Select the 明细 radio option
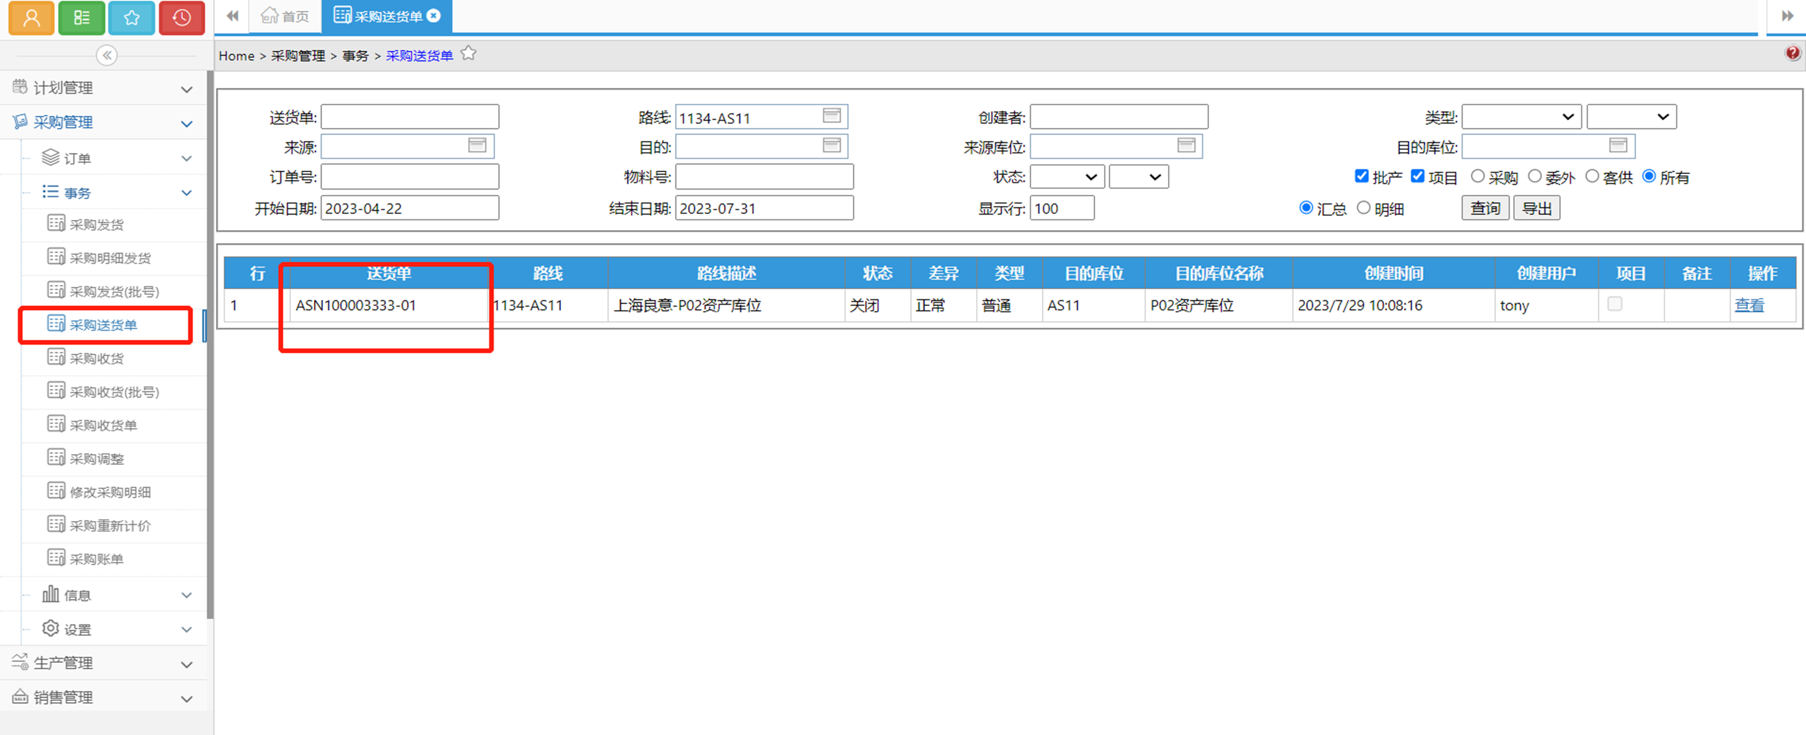Image resolution: width=1806 pixels, height=735 pixels. [x=1364, y=207]
